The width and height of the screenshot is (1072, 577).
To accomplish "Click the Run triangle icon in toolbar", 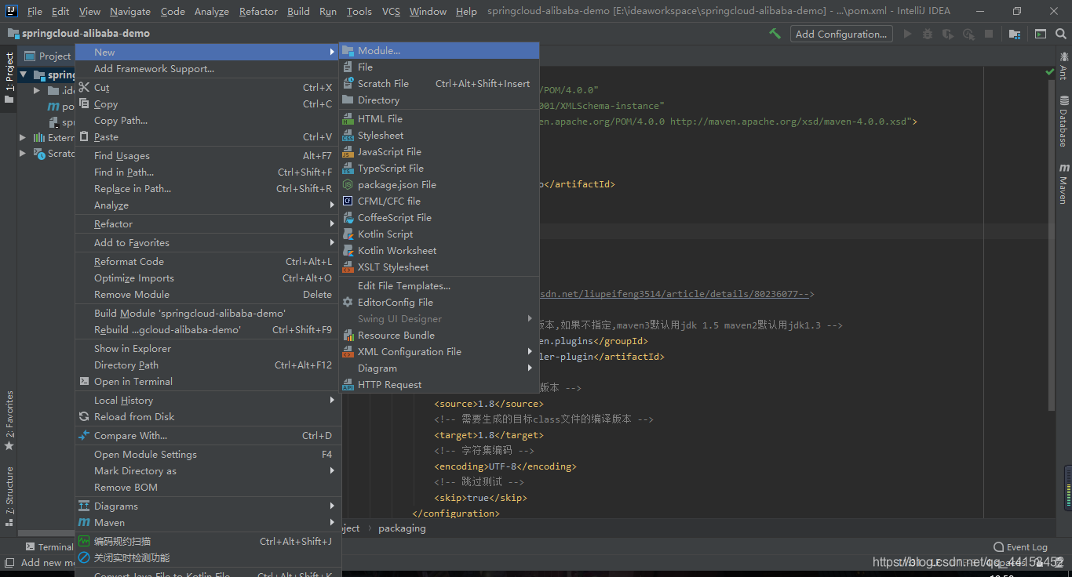I will 908,34.
